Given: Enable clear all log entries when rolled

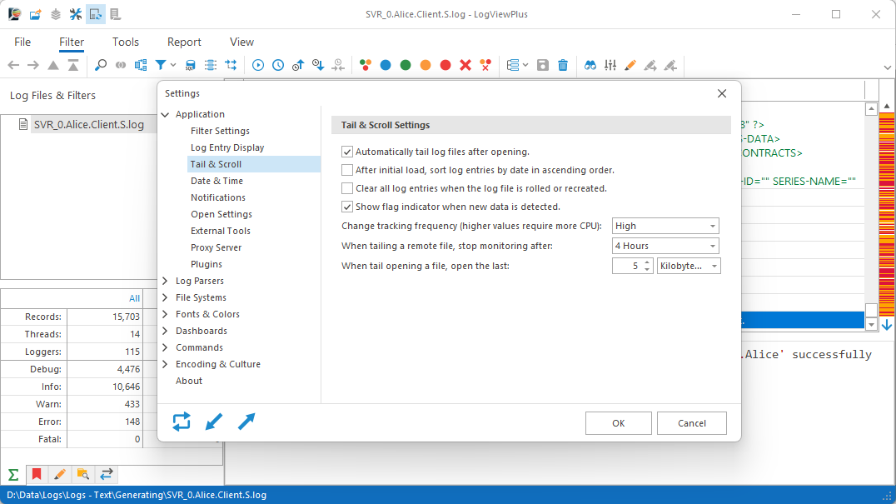Looking at the screenshot, I should click(347, 188).
